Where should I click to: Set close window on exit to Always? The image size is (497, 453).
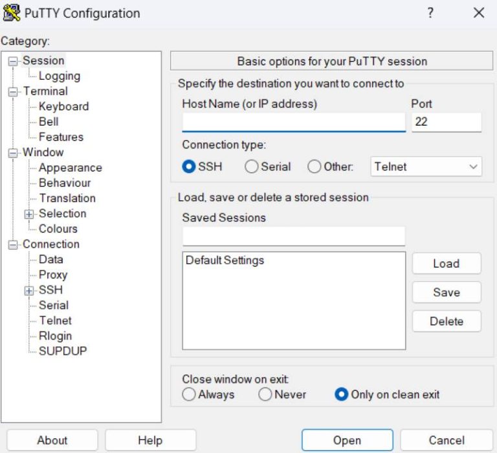(189, 394)
